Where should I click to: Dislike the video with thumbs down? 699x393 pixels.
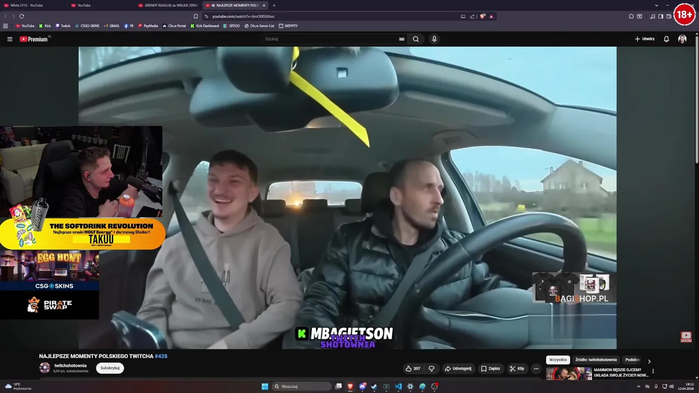[x=431, y=368]
